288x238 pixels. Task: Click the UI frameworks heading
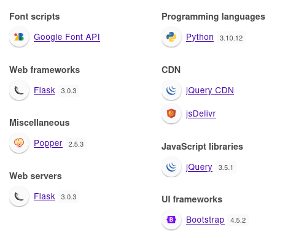(x=192, y=199)
